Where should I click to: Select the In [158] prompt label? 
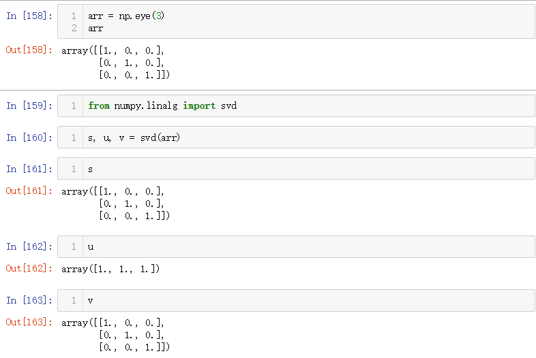(x=29, y=16)
